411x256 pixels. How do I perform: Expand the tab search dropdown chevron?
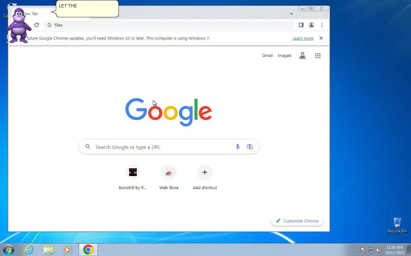[x=292, y=14]
